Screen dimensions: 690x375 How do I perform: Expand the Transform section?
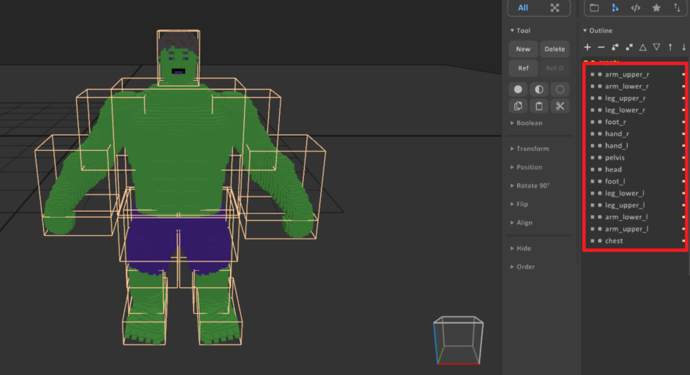pos(530,149)
